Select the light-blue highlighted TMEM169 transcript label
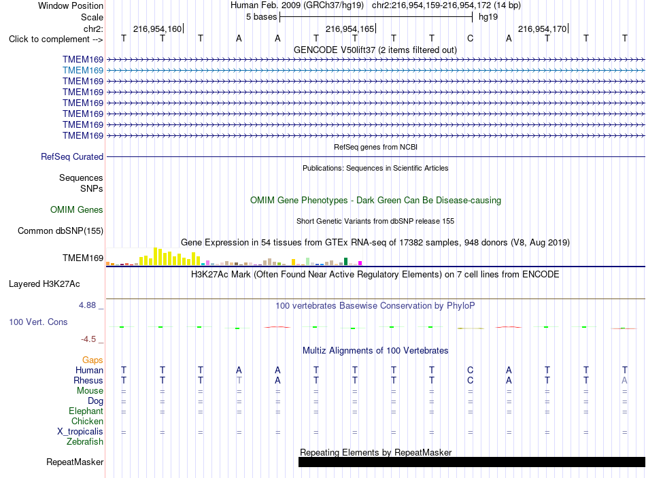 pyautogui.click(x=83, y=71)
